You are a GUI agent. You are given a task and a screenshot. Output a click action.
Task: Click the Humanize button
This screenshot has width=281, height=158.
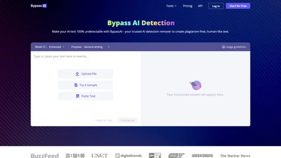(x=128, y=120)
